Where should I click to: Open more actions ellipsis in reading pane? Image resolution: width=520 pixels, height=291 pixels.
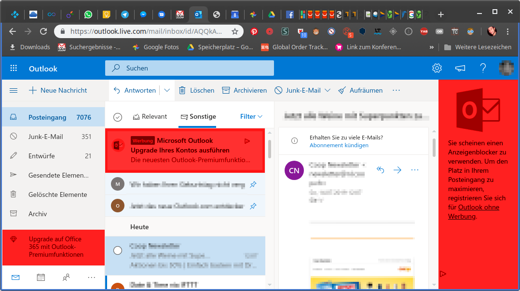(414, 170)
